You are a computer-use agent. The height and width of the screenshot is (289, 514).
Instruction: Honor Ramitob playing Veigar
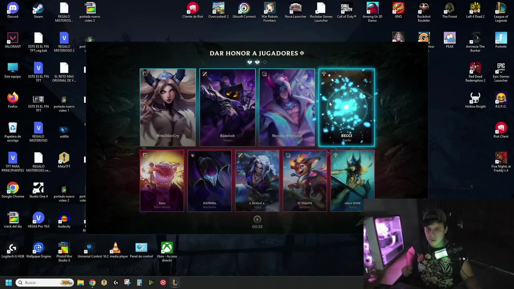click(227, 108)
